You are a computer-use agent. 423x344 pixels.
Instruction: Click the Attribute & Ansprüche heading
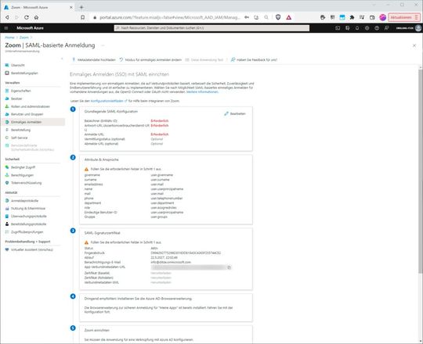point(101,159)
